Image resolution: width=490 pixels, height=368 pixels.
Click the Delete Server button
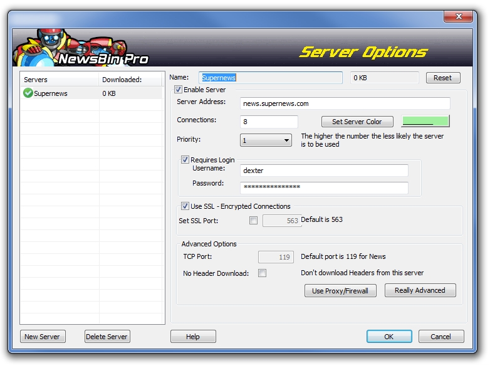107,337
